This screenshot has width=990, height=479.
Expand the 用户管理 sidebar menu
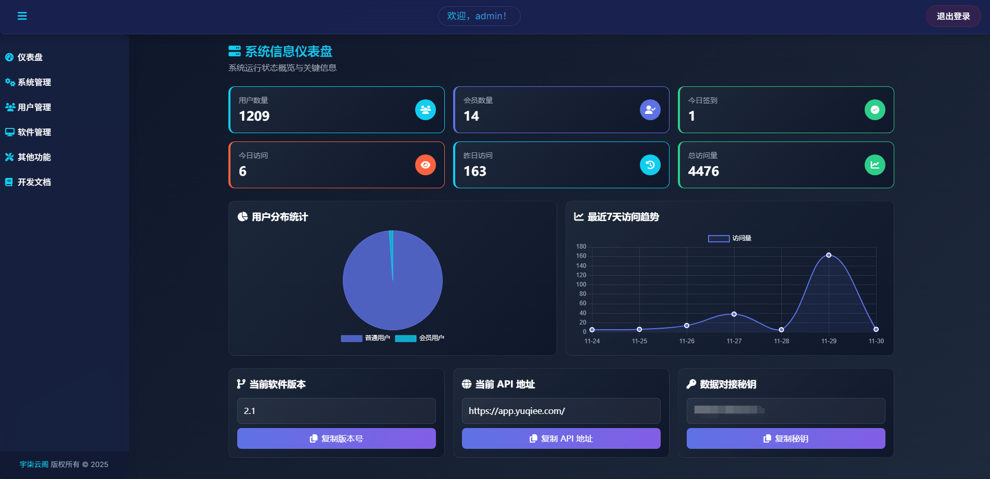[x=33, y=107]
